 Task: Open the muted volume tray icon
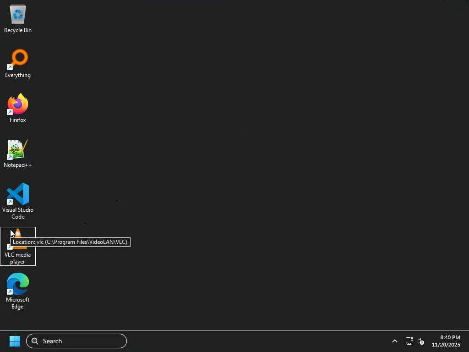(421, 341)
